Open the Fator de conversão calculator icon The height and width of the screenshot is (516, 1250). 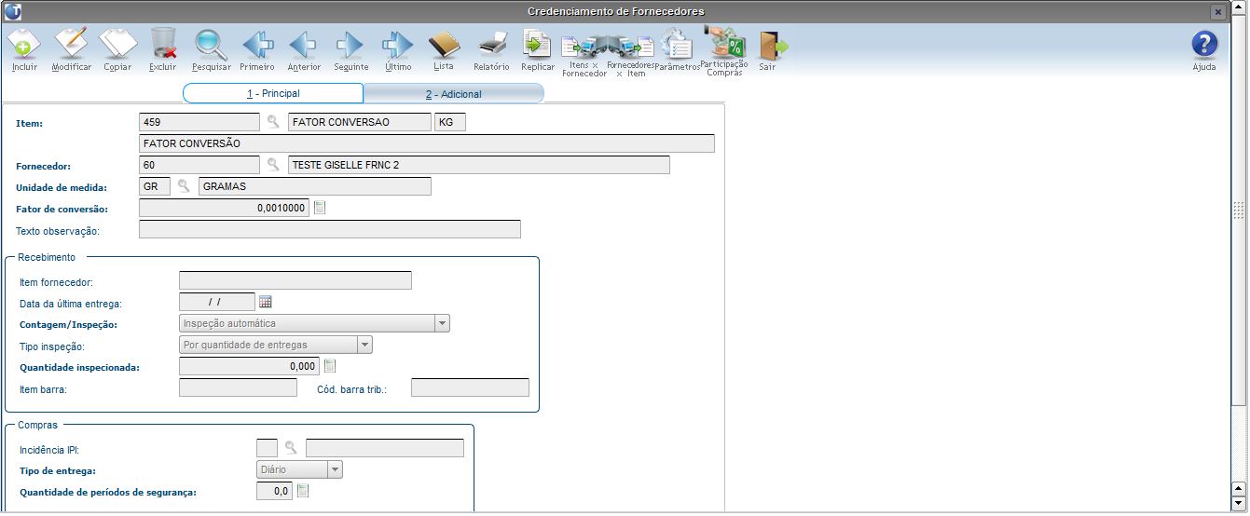tap(320, 208)
